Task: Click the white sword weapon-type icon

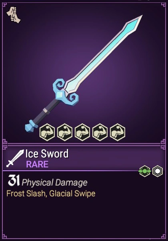Action: [15, 158]
